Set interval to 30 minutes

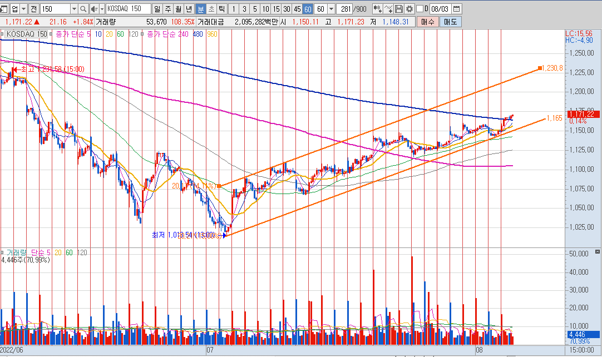(x=287, y=9)
